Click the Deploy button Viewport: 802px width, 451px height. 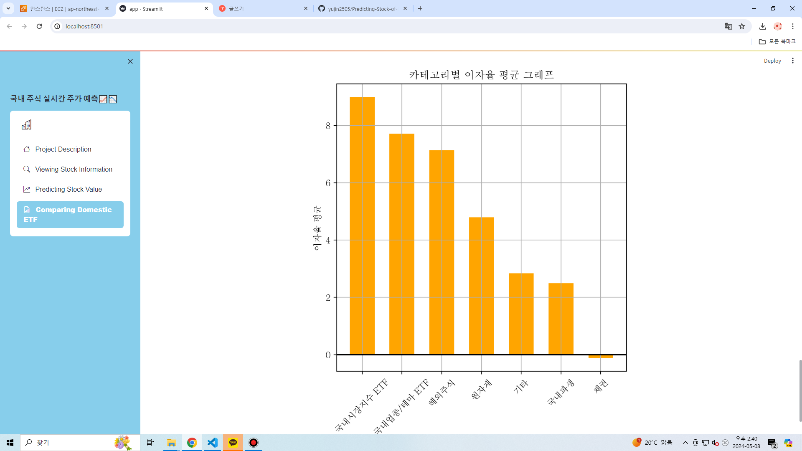772,61
